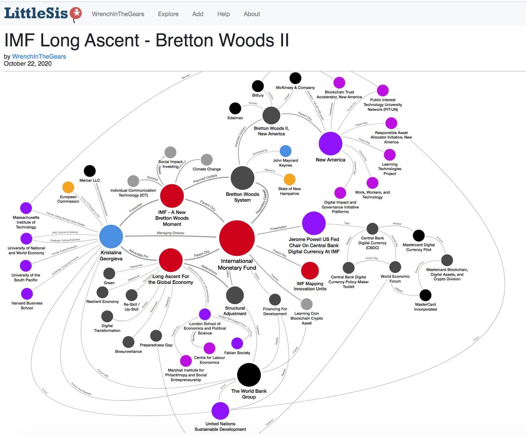
Task: Select Work, Workers, and Technology node
Action: coord(372,183)
